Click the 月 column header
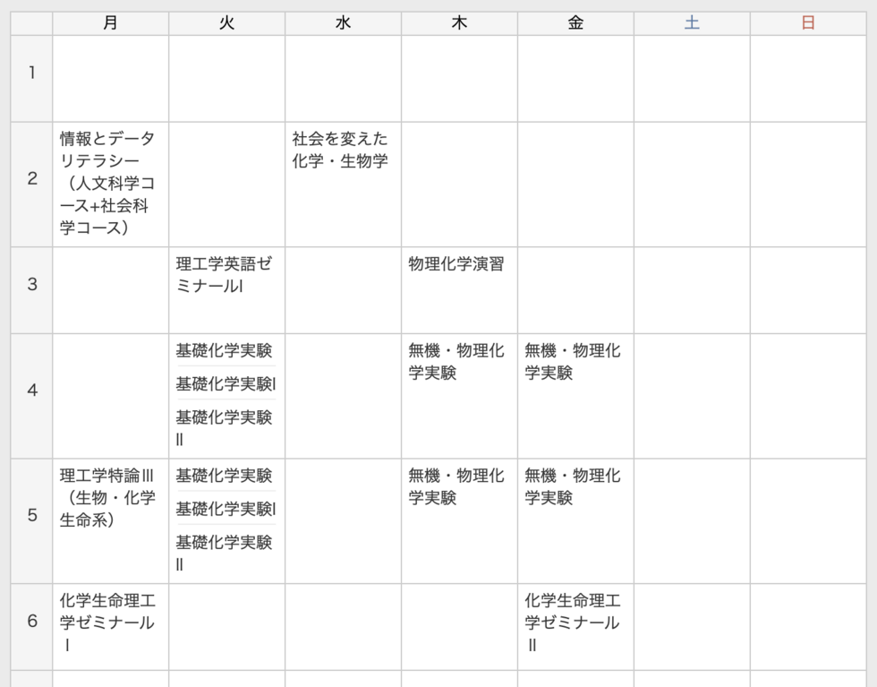Image resolution: width=877 pixels, height=687 pixels. [112, 21]
